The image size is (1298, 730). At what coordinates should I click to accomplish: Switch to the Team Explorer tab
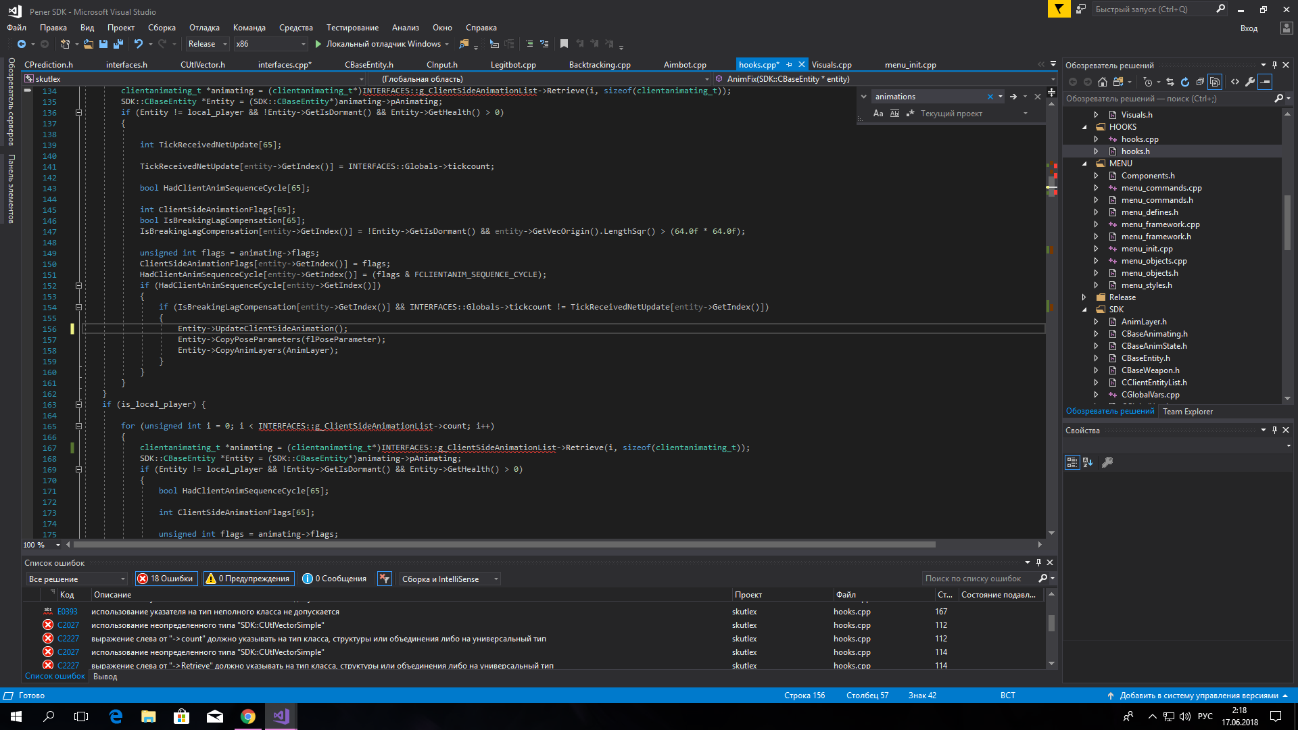pos(1187,412)
